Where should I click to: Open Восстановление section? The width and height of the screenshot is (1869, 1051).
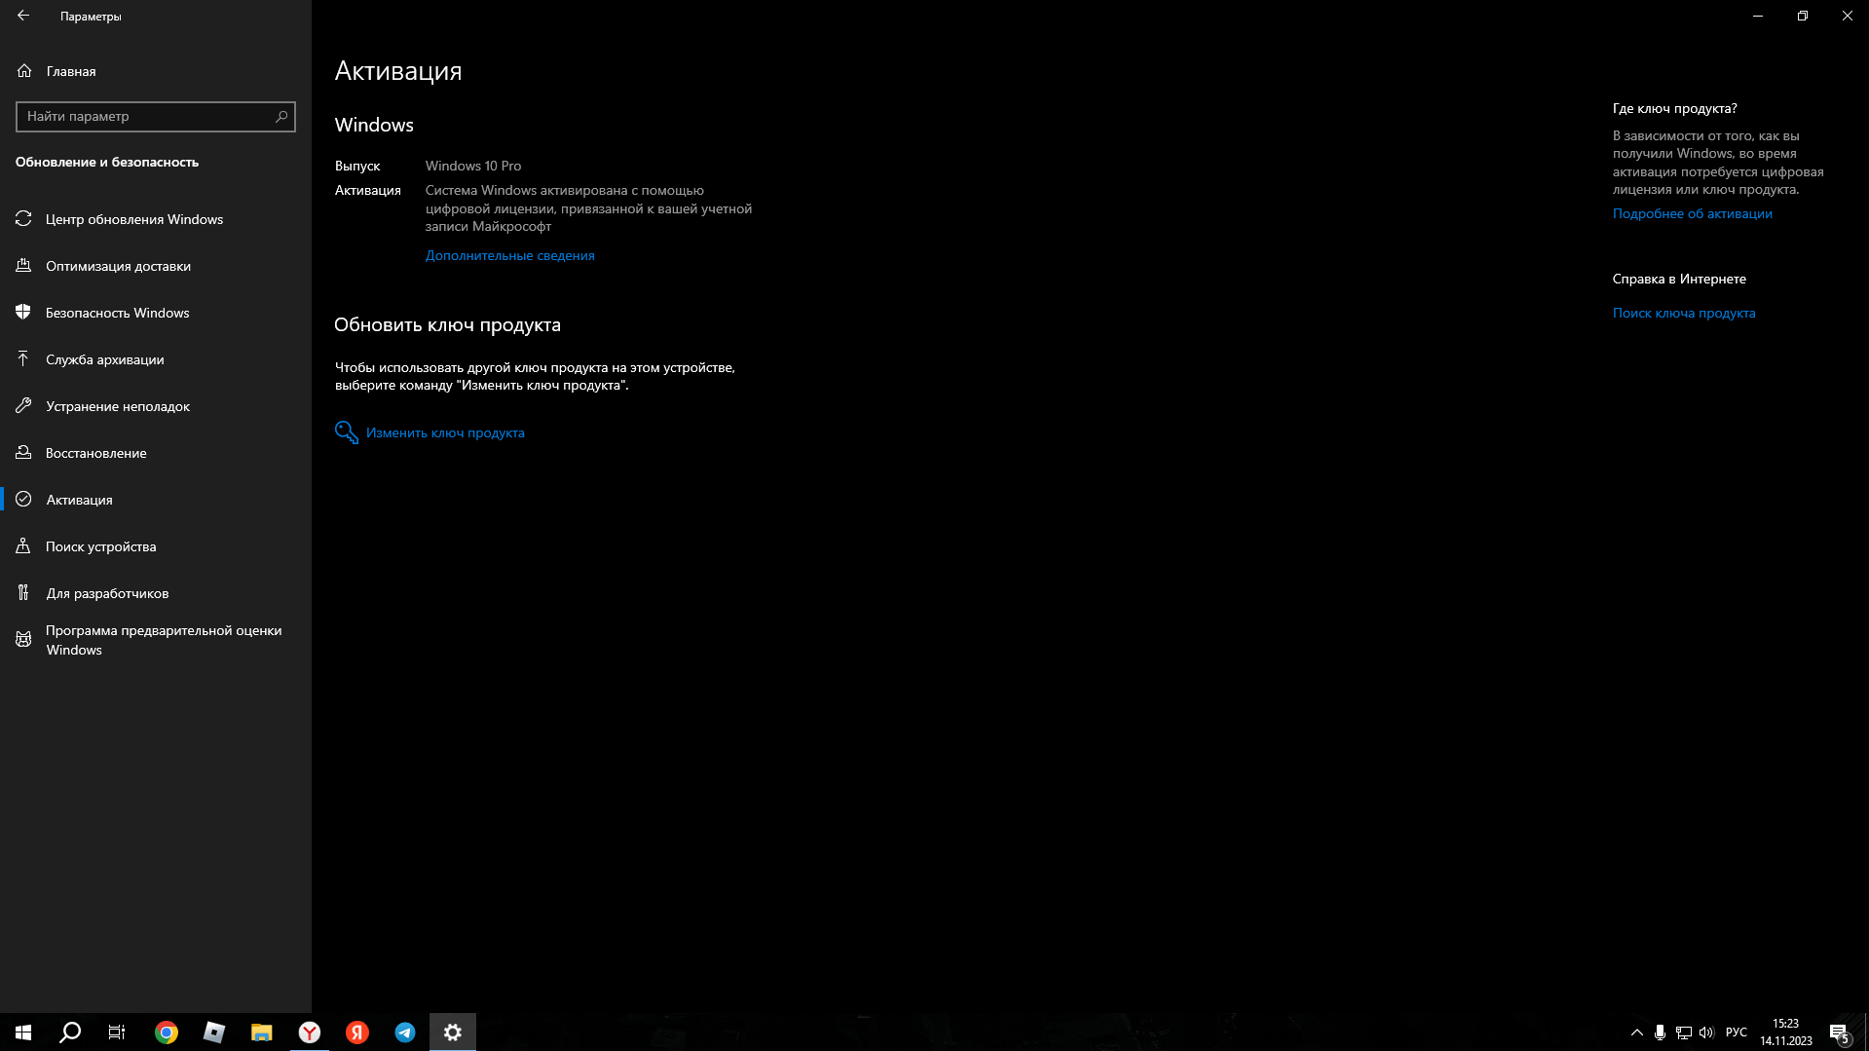(156, 453)
